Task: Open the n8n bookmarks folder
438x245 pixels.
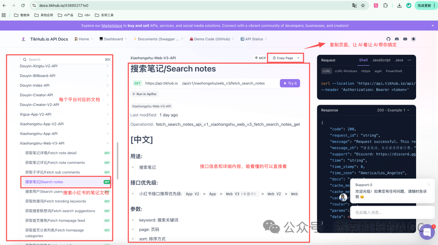Action: pyautogui.click(x=84, y=15)
